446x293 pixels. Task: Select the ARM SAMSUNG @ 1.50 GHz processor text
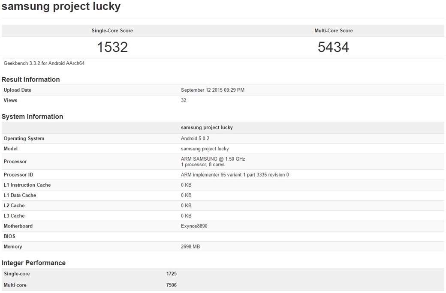click(213, 159)
